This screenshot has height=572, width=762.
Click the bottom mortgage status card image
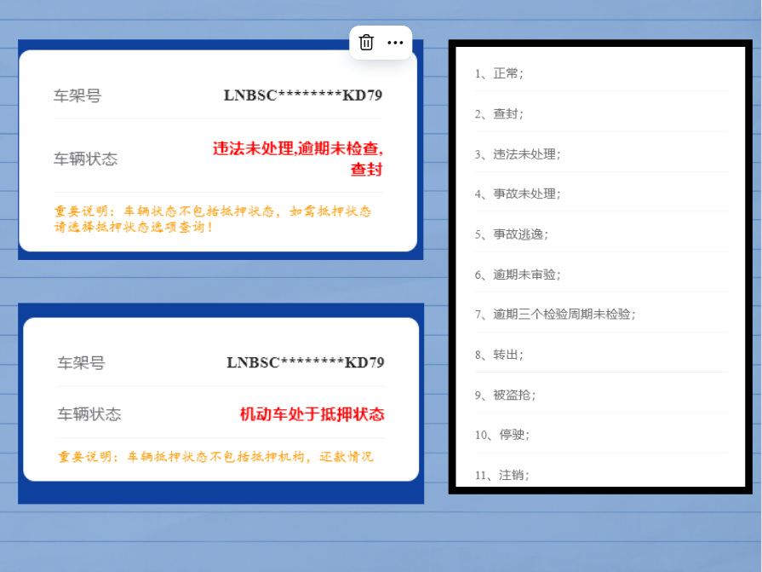221,403
